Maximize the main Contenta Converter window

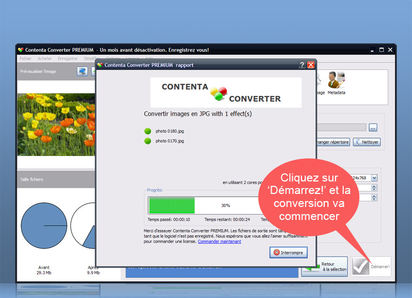382,50
